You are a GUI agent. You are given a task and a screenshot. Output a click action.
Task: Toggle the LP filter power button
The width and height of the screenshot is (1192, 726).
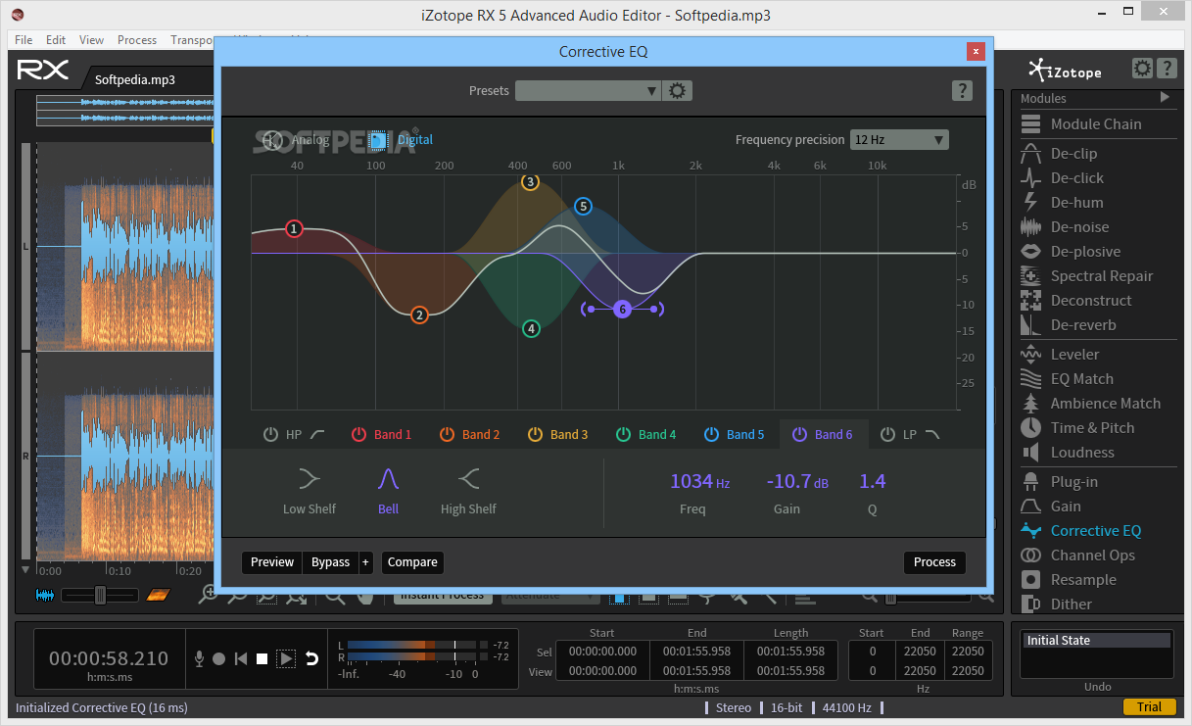(x=888, y=434)
